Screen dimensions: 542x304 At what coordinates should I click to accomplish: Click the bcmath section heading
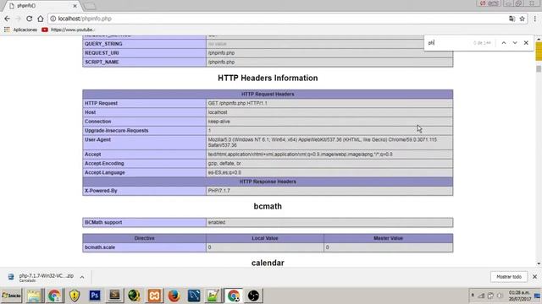pos(268,206)
